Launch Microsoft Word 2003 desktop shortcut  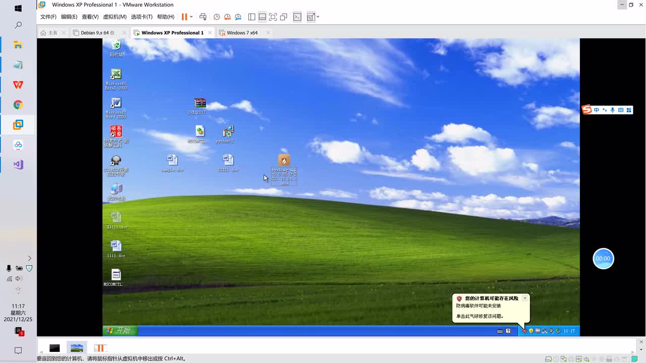[116, 107]
